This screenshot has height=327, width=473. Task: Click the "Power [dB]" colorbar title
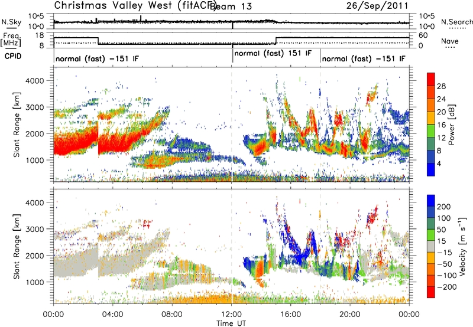point(452,125)
